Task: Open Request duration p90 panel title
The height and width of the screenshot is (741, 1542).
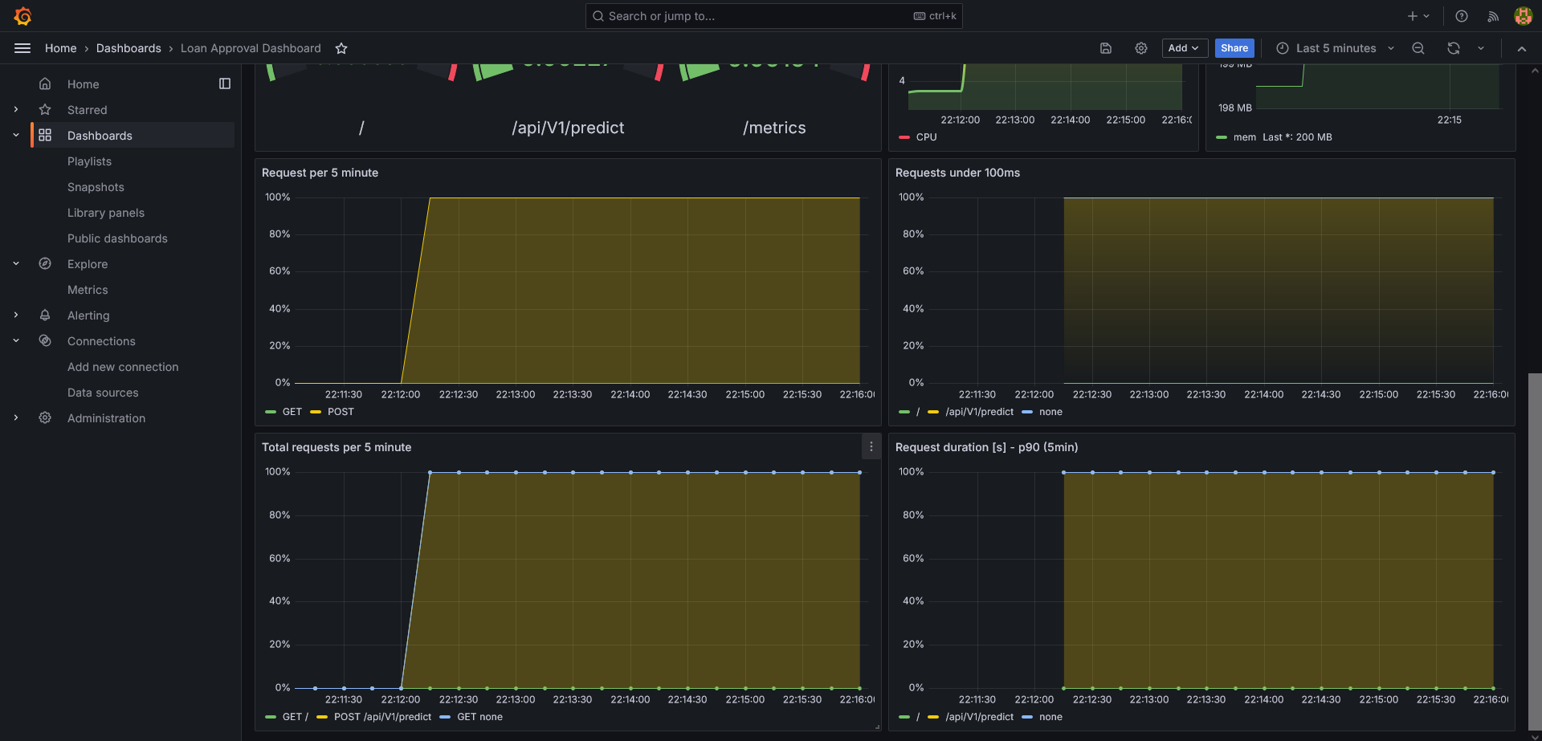Action: [986, 447]
